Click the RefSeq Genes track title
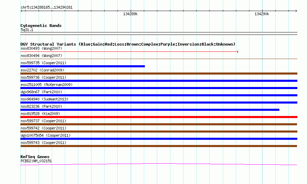307x184 pixels. tap(35, 157)
